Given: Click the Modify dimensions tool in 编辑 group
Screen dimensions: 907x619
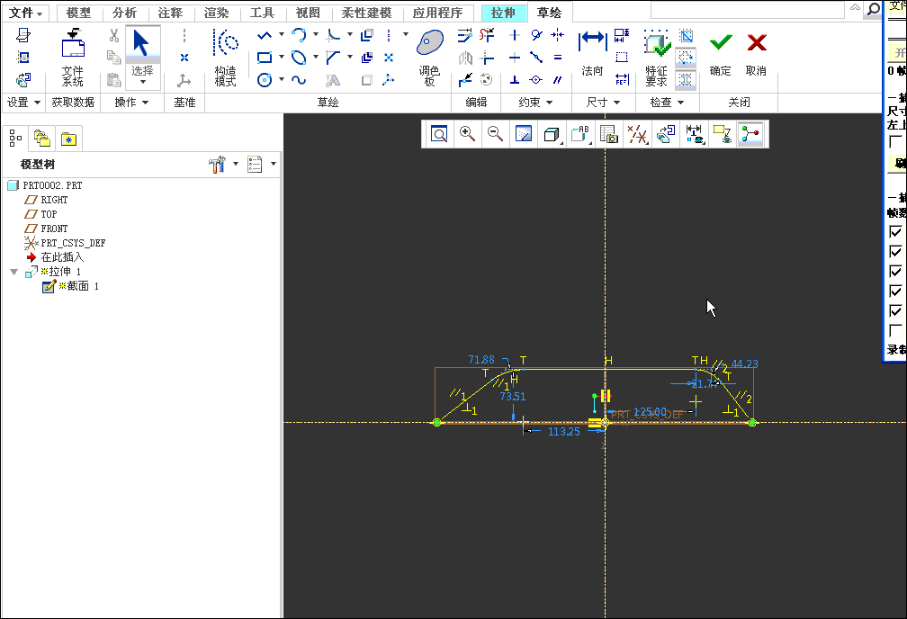Looking at the screenshot, I should pyautogui.click(x=465, y=36).
